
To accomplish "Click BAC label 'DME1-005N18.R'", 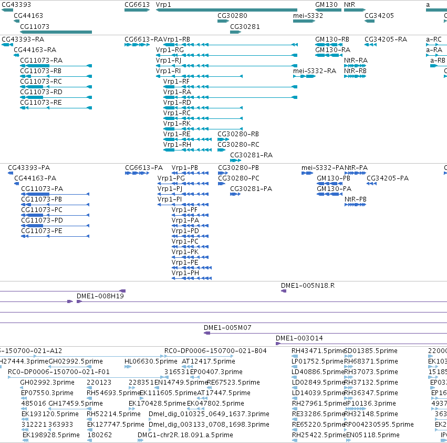I will (308, 286).
